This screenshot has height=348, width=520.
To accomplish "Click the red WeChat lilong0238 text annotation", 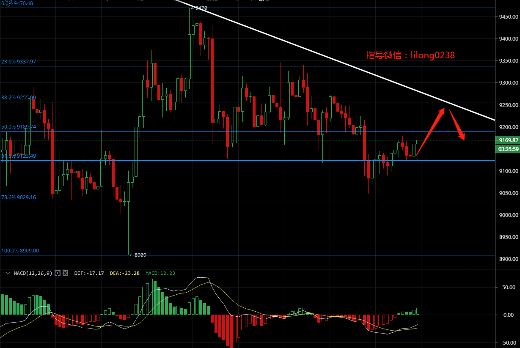I will pos(410,55).
